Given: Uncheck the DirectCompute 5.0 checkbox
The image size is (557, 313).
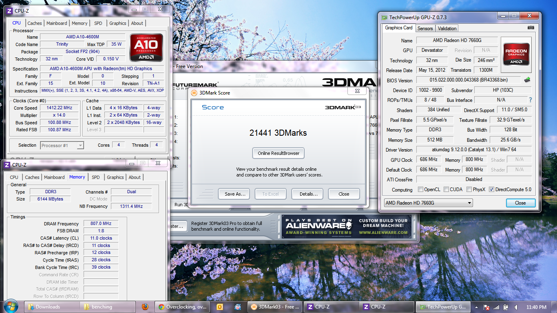Looking at the screenshot, I should click(x=491, y=190).
